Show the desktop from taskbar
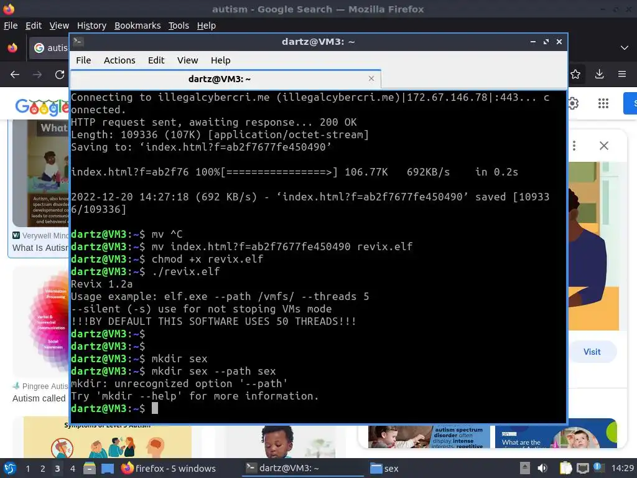The height and width of the screenshot is (478, 637). 108,468
